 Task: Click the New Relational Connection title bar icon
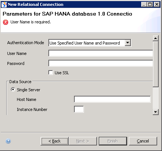[x=4, y=4]
